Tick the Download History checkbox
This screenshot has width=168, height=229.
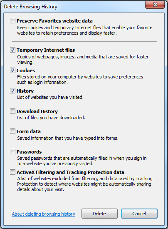pyautogui.click(x=12, y=111)
